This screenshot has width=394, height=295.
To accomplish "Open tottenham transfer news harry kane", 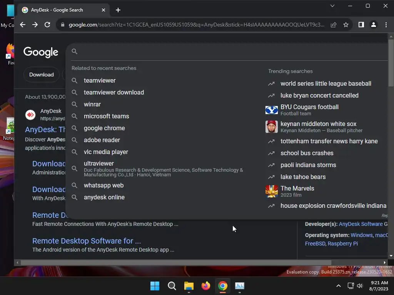I will [329, 141].
